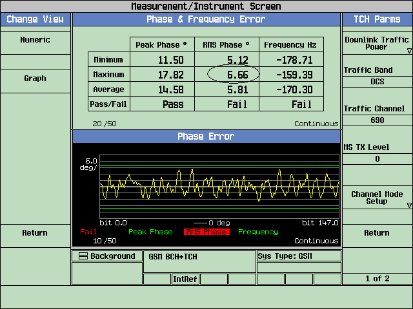Edit the Traffic Channel 698 value
This screenshot has height=309, width=413.
click(x=377, y=120)
